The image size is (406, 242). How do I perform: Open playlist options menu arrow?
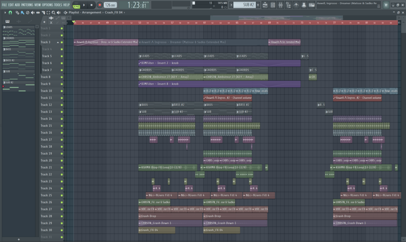(5, 12)
